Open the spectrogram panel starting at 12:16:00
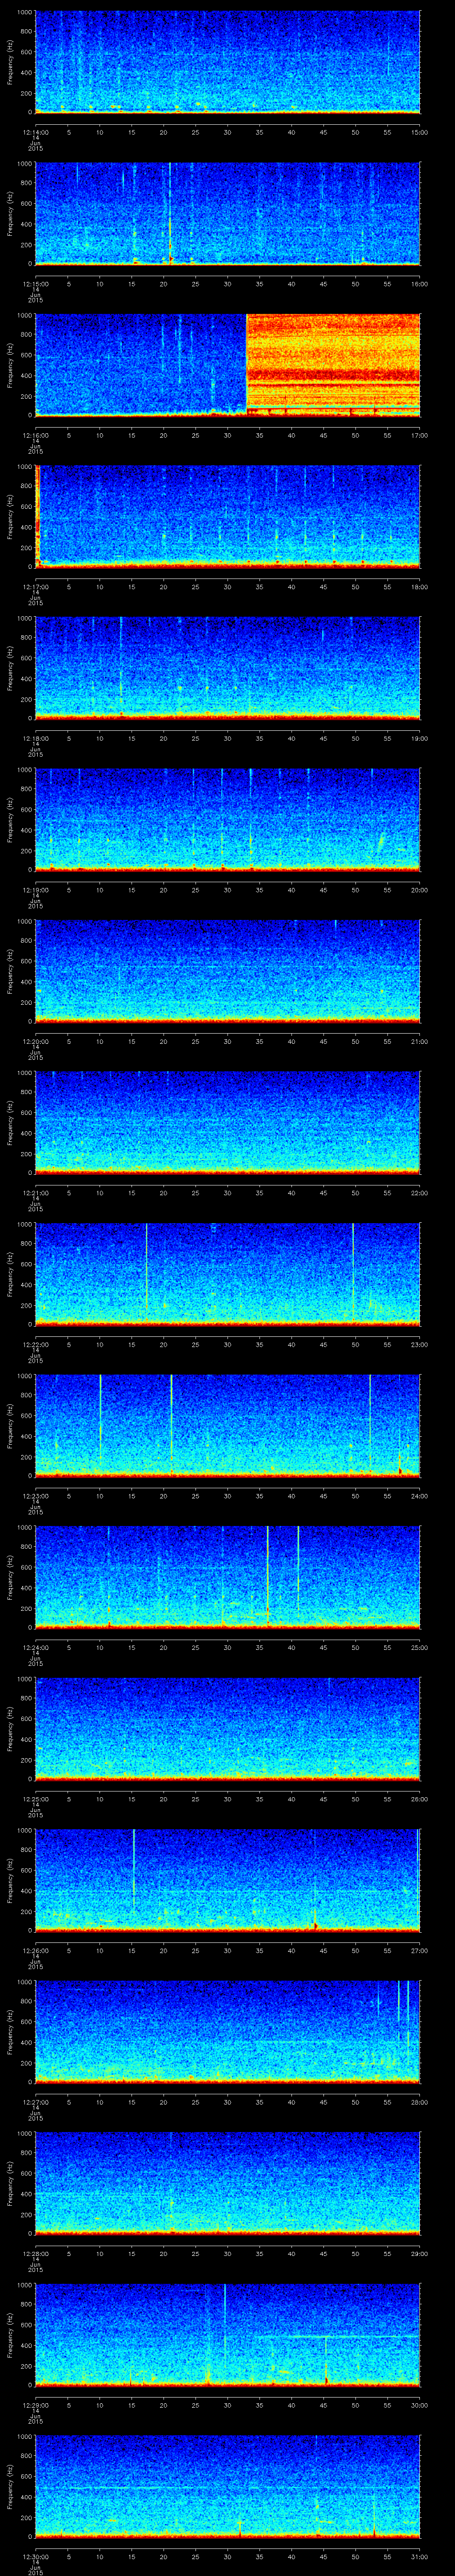Viewport: 455px width, 2576px height. click(x=228, y=365)
